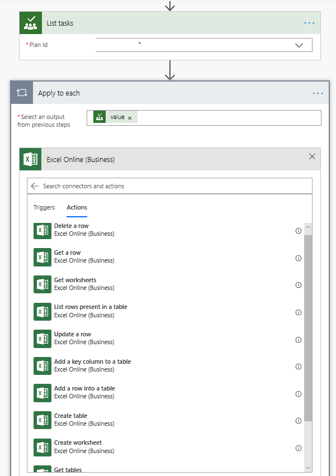Click the Create table Excel icon
The width and height of the screenshot is (336, 476).
42,420
